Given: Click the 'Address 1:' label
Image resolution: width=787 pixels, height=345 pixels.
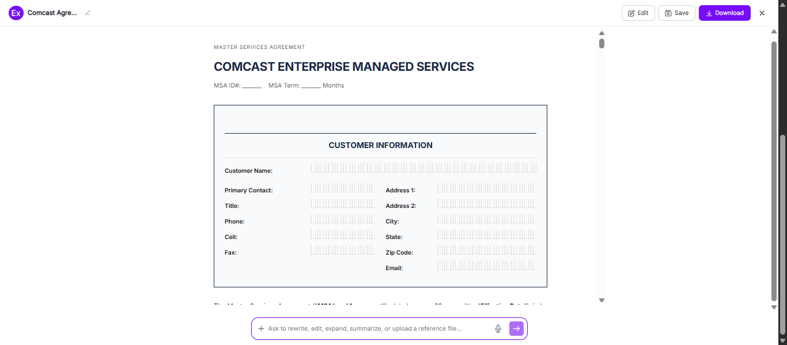Looking at the screenshot, I should (400, 190).
